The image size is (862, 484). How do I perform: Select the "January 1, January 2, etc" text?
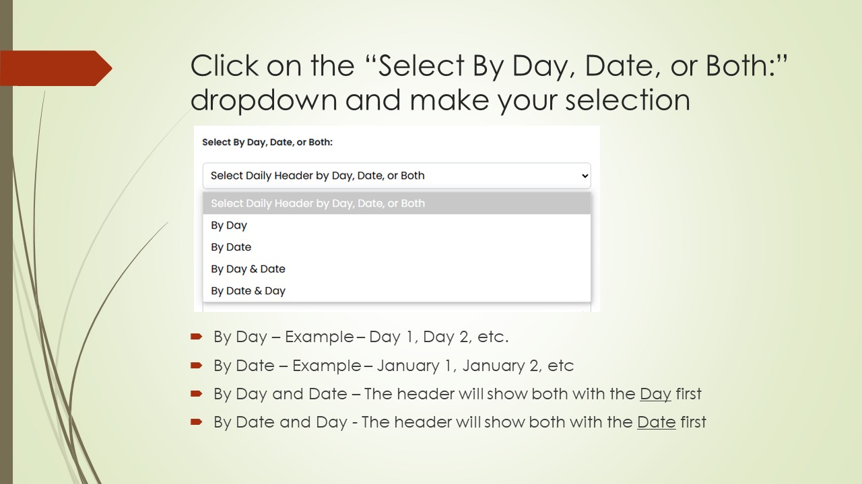[475, 366]
